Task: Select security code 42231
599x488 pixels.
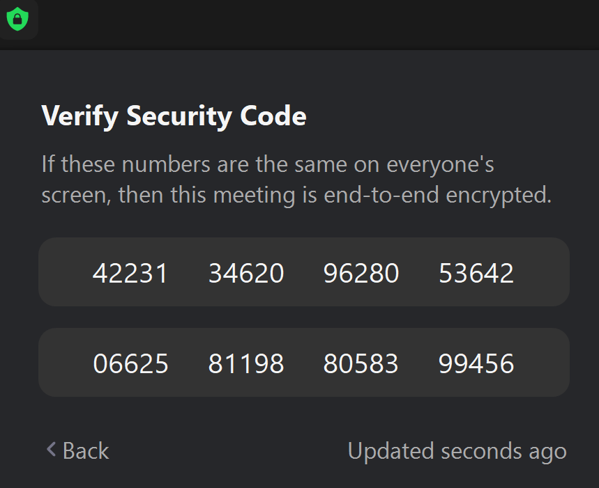Action: point(130,273)
